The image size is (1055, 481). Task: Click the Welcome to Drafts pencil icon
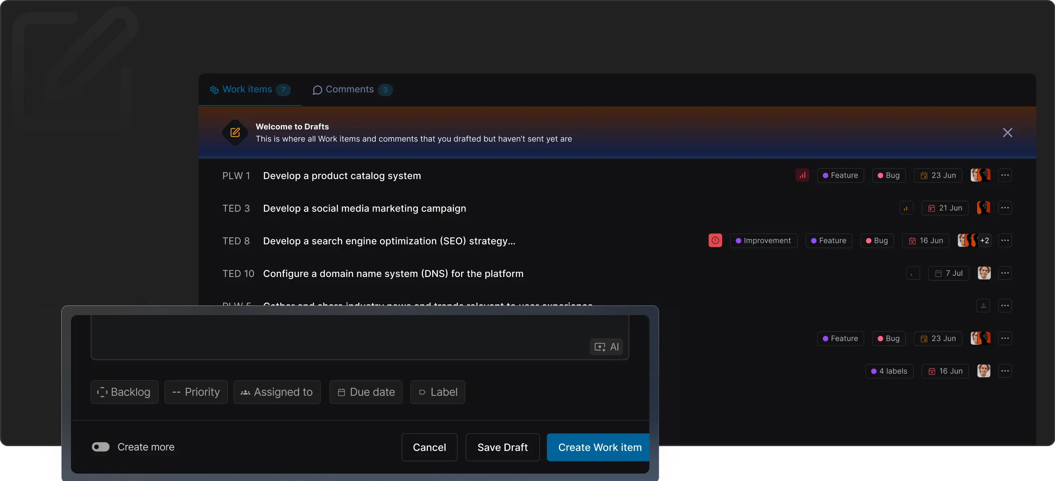click(x=235, y=133)
